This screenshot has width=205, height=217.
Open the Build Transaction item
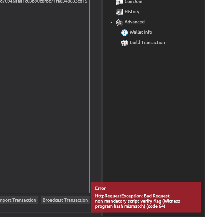147,42
